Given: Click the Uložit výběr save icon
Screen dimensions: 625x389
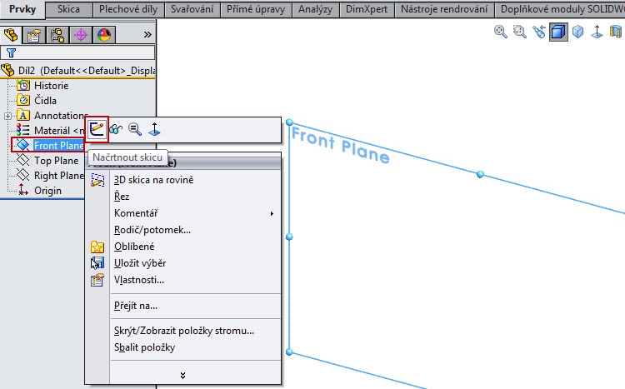Looking at the screenshot, I should tap(97, 263).
